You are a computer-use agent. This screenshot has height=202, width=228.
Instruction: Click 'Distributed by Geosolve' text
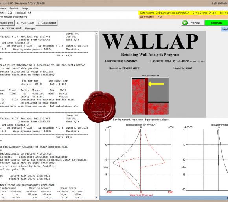click(121, 61)
